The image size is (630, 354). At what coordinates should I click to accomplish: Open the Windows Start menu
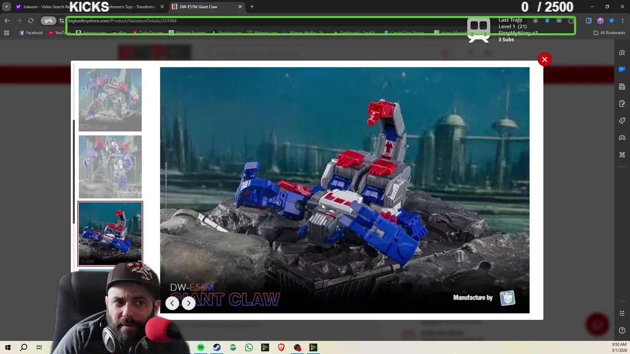point(8,348)
